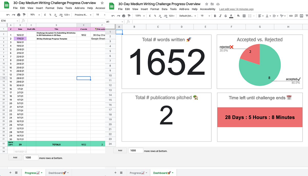Click the 1000 rows input field
308x176 pixels.
pyautogui.click(x=136, y=151)
